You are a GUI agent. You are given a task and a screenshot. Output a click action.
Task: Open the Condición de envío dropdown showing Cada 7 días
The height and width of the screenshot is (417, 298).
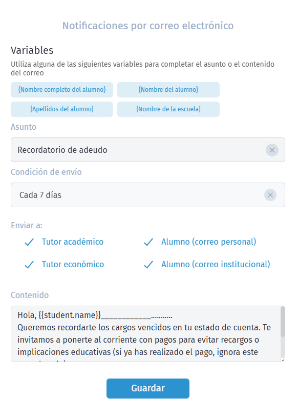148,195
